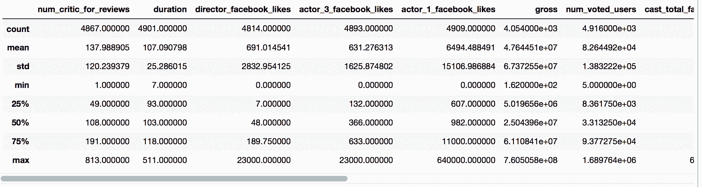
Task: Select the 25% row label
Action: 20,104
